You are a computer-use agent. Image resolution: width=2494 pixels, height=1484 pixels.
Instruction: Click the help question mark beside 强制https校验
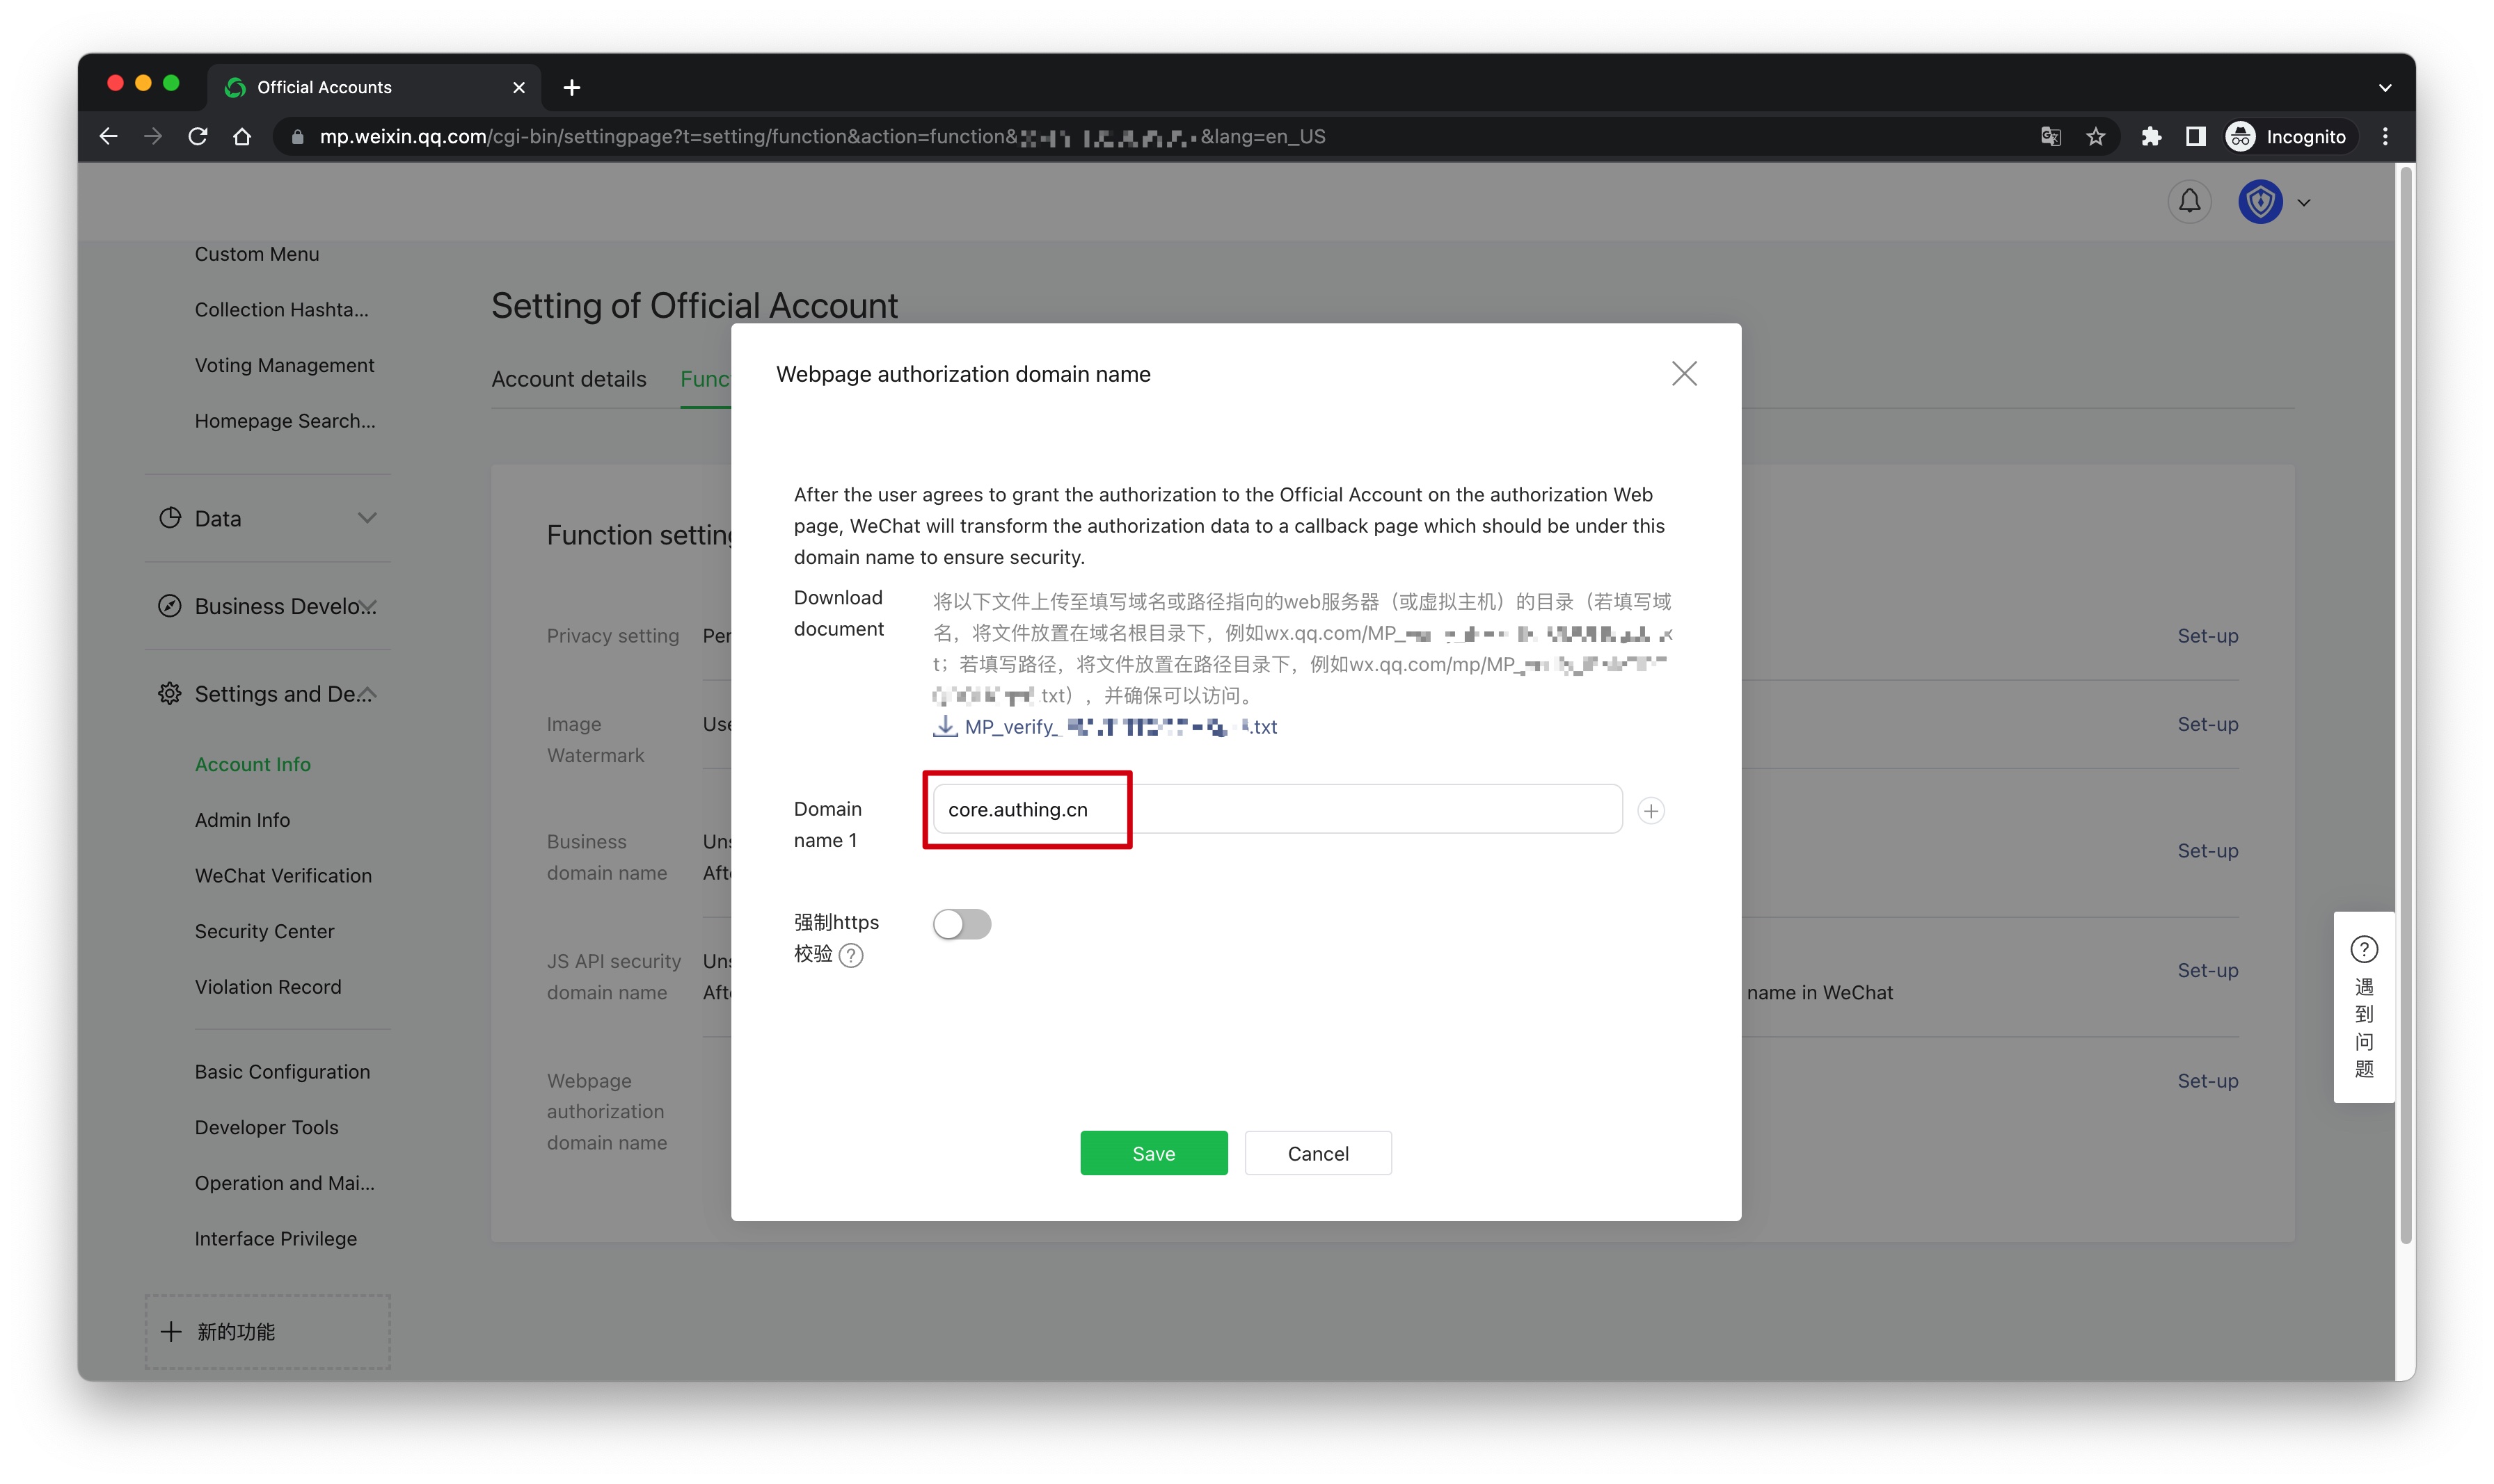point(850,956)
